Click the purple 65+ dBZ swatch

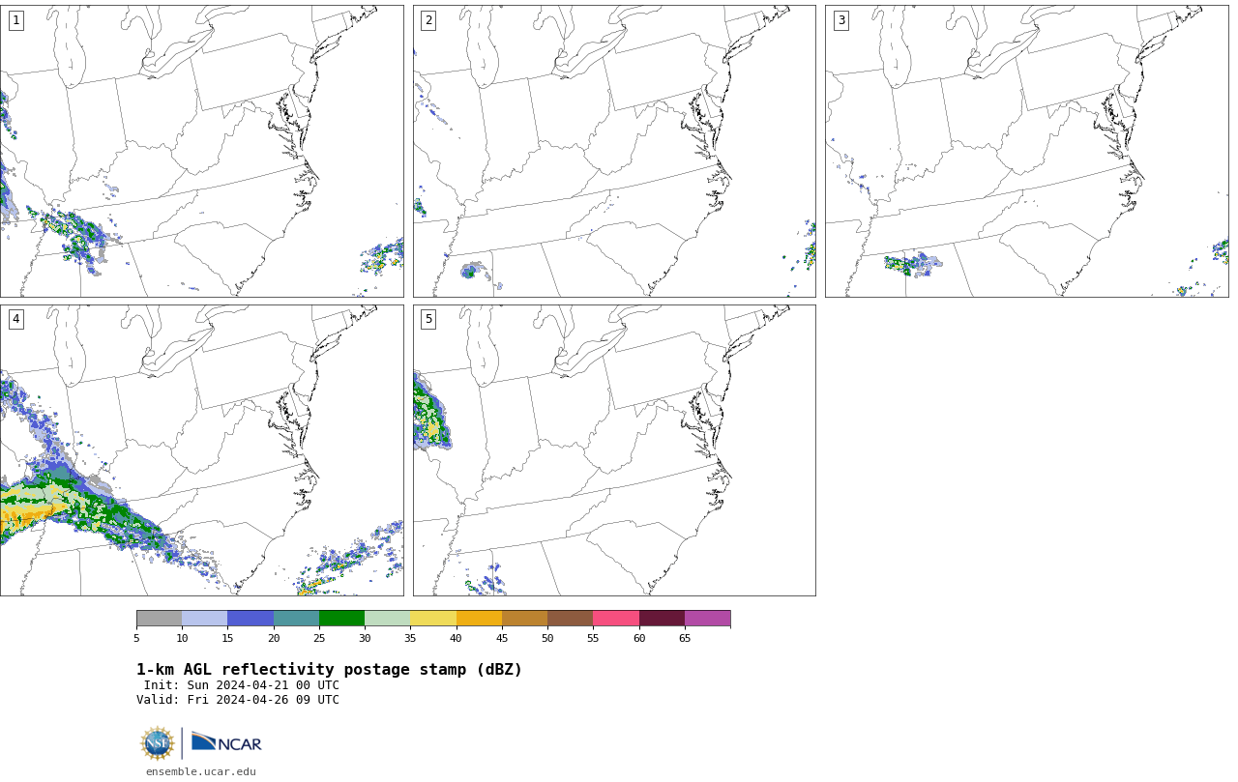coord(707,619)
